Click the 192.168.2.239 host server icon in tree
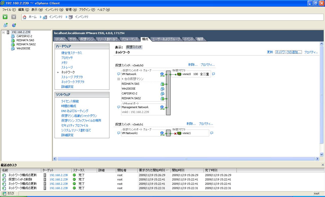Viewport: 325px width, 197px height. point(8,32)
